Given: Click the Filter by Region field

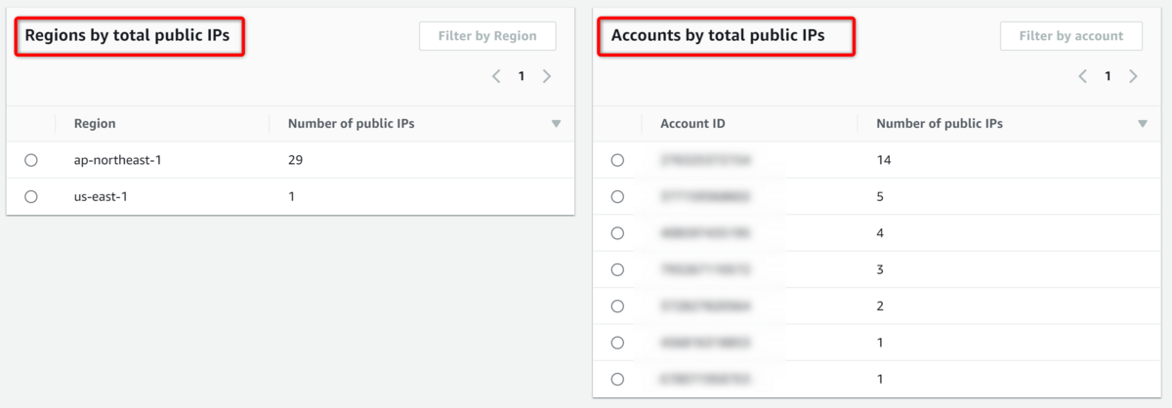Looking at the screenshot, I should pos(487,36).
